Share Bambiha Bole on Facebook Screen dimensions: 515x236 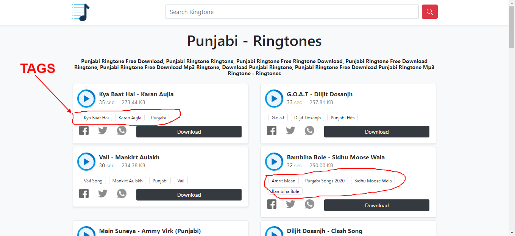(272, 204)
